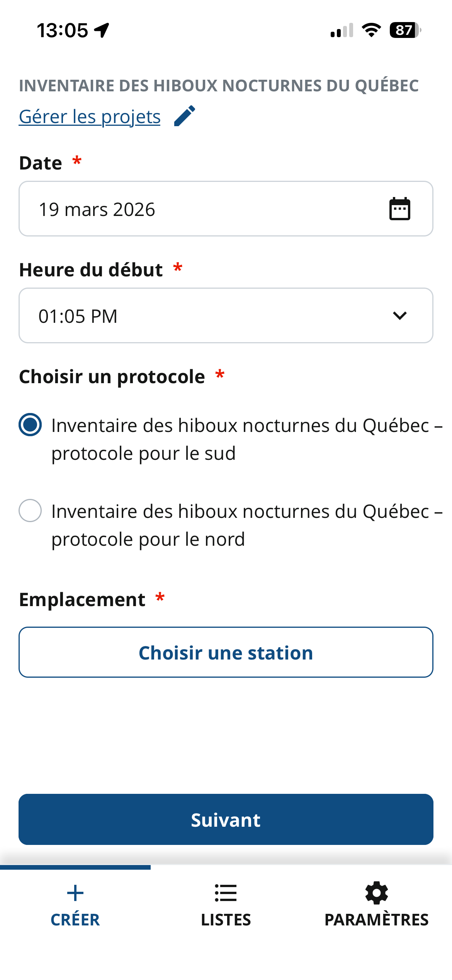Switch to the PARAMÈTRES tab

coord(377,920)
